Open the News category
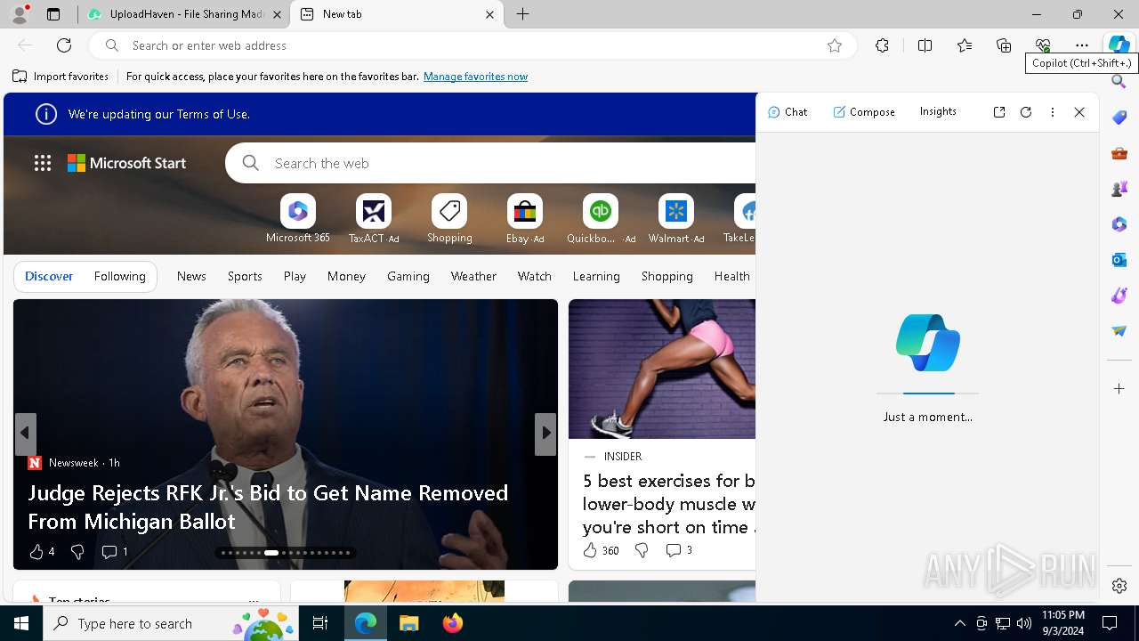The height and width of the screenshot is (641, 1139). (191, 276)
